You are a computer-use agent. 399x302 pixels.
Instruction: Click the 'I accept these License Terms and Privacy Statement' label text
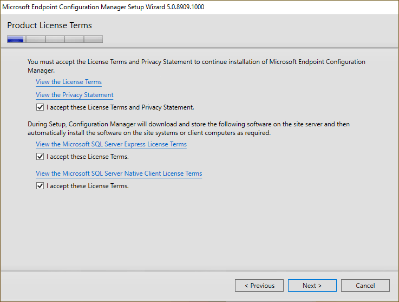click(x=120, y=107)
